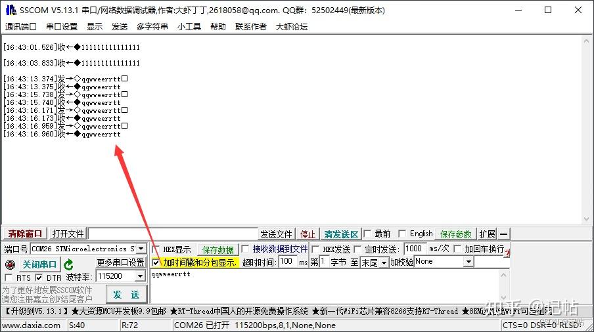Enable the HEX发送 checkbox
The image size is (594, 332).
315,249
